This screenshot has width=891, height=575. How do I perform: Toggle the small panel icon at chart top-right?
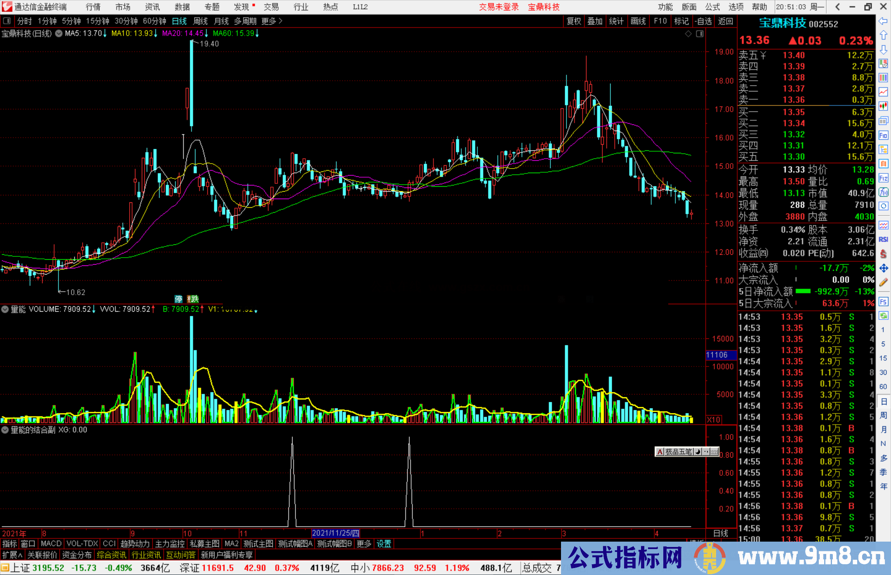click(x=700, y=34)
